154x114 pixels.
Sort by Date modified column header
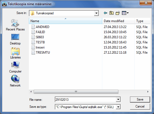click(x=118, y=21)
